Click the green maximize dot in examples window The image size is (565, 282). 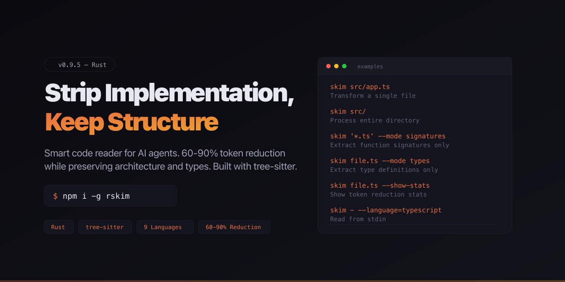pos(344,66)
